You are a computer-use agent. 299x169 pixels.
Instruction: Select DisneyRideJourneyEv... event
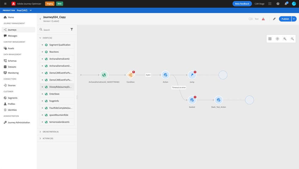pos(57,87)
